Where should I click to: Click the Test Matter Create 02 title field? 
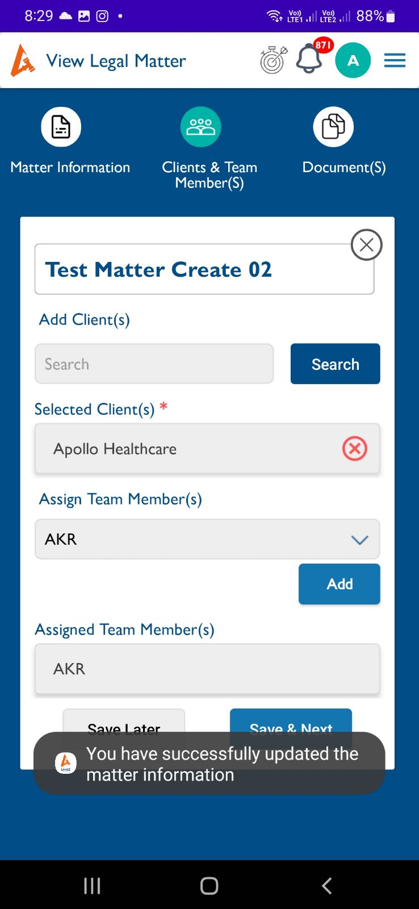193,269
